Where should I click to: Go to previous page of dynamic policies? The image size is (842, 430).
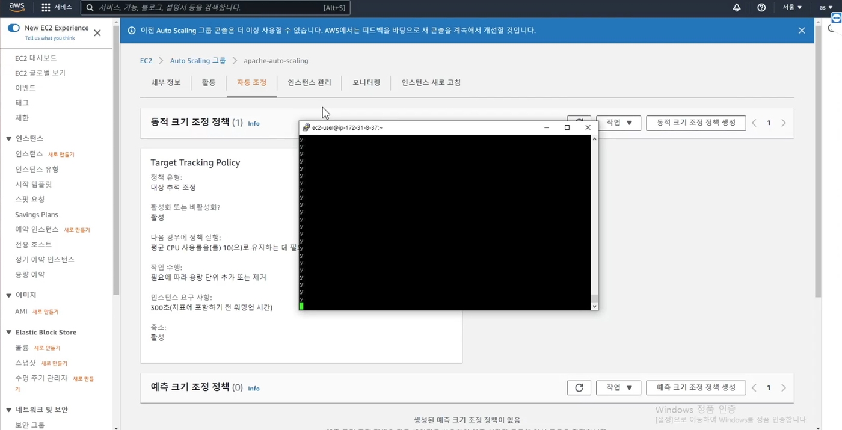tap(754, 123)
